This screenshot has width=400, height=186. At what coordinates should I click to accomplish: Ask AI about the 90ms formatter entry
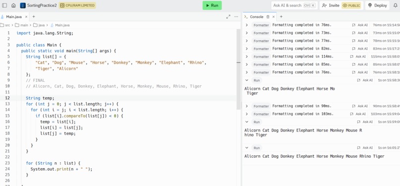[360, 106]
